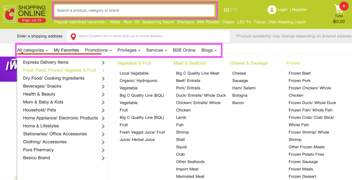Switch language to TH
This screenshot has width=352, height=180.
[x=235, y=10]
